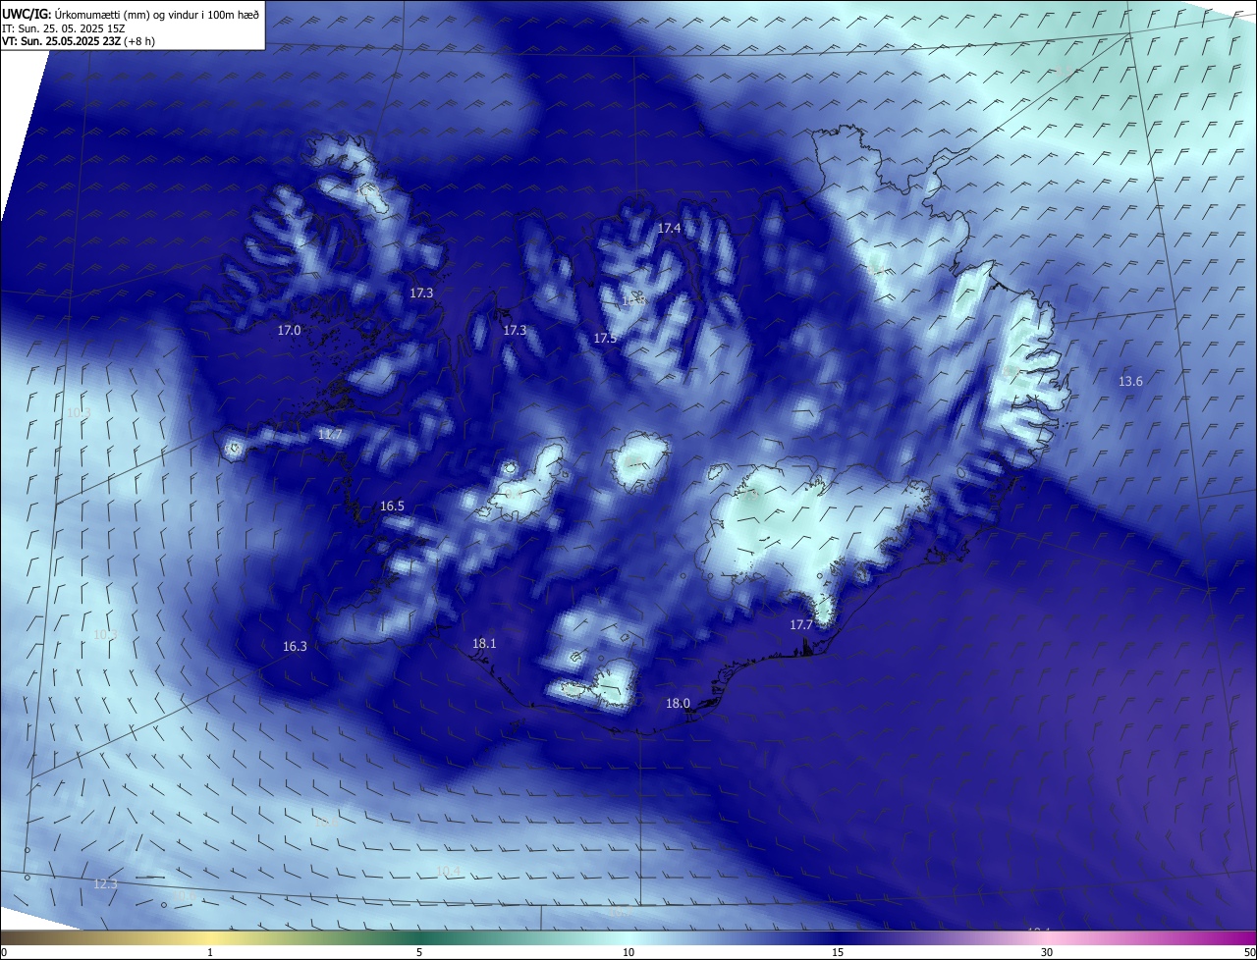The image size is (1257, 960).
Task: Click the 15 label on the color scale
Action: pos(838,953)
